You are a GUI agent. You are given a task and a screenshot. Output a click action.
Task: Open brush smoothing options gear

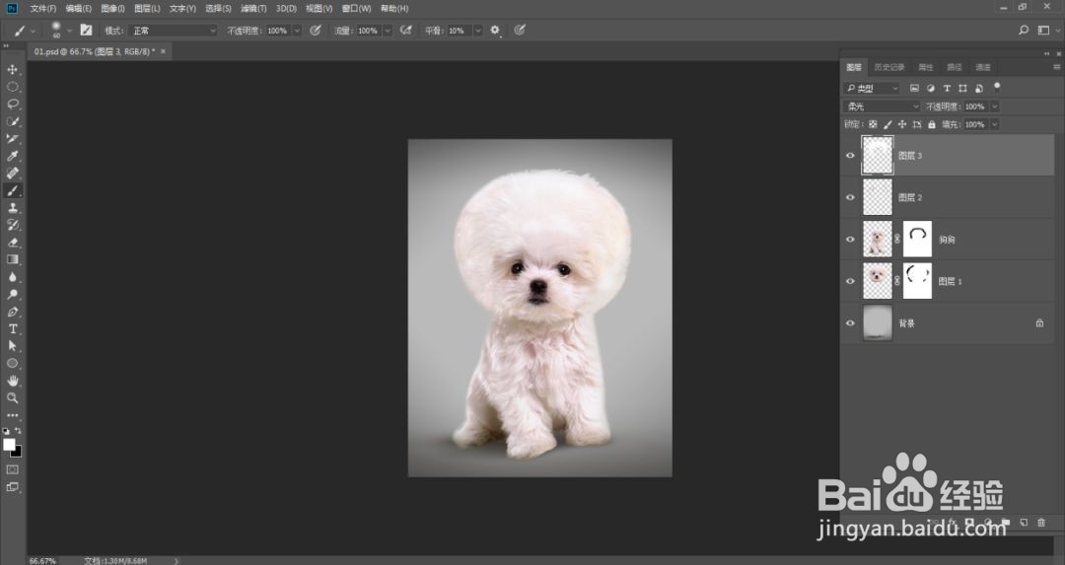point(495,31)
